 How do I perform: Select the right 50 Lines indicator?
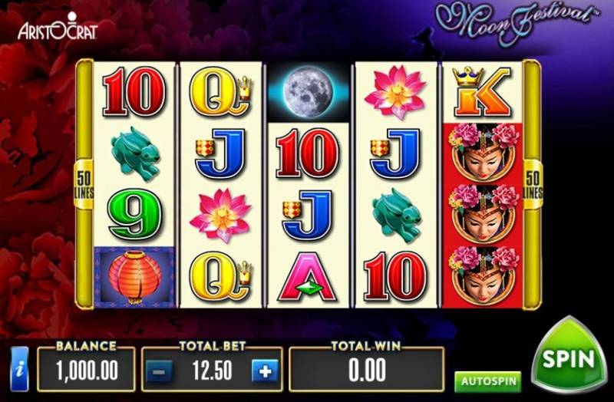533,184
